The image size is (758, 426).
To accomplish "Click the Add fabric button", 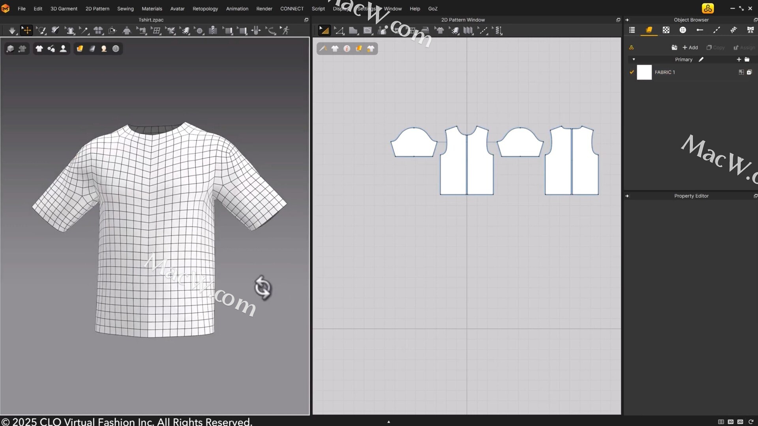I will [690, 47].
